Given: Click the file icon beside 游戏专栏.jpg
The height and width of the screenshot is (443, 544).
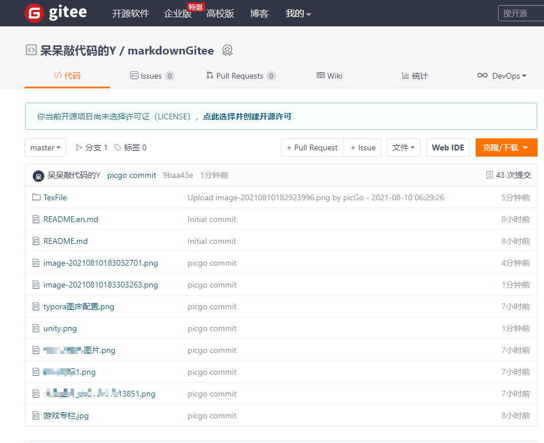Looking at the screenshot, I should point(36,415).
